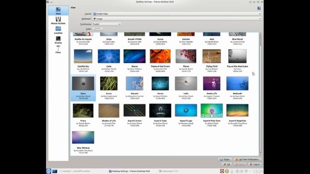Screen dimensions: 310x174
Task: Select the Prato wallpaper
Action: click(x=83, y=115)
